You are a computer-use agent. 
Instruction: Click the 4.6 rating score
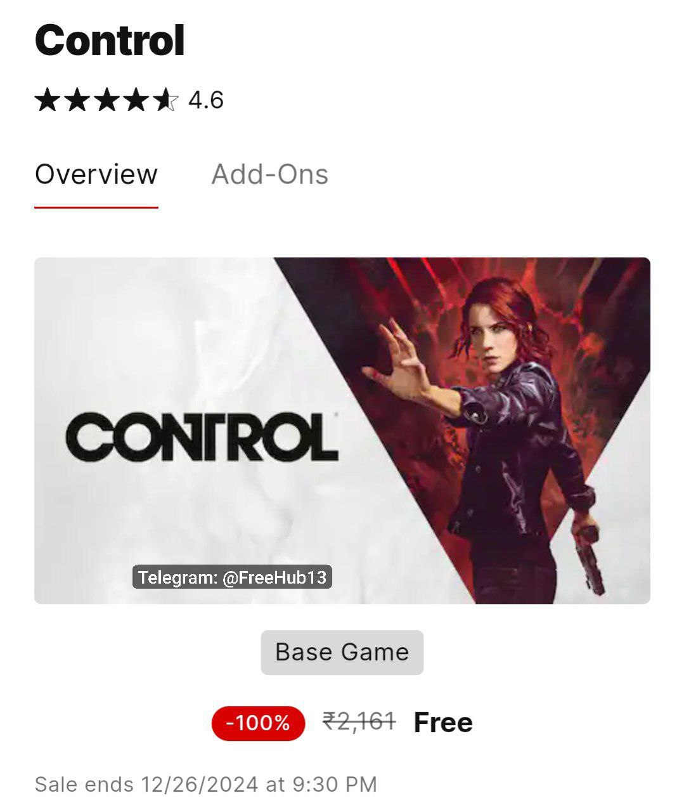pos(206,100)
